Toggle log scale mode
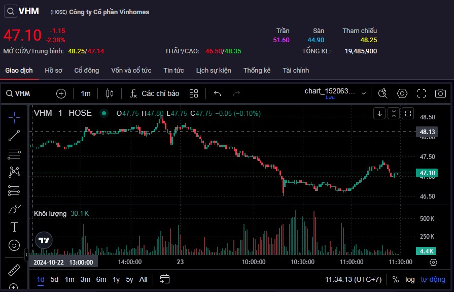This screenshot has width=454, height=292. pos(410,279)
